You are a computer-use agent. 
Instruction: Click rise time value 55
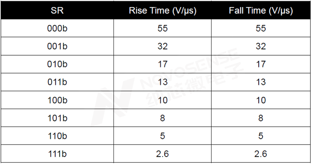[x=163, y=28]
